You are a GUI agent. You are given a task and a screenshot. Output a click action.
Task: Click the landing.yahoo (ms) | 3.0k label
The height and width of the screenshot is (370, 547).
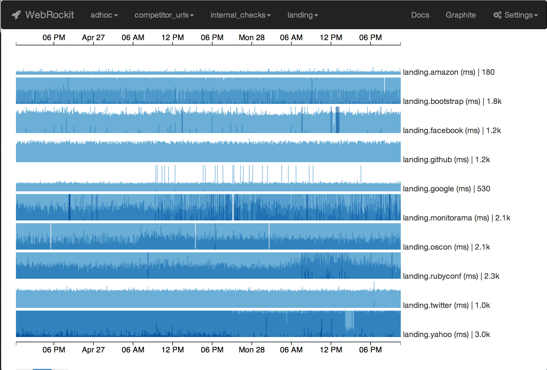click(x=446, y=335)
